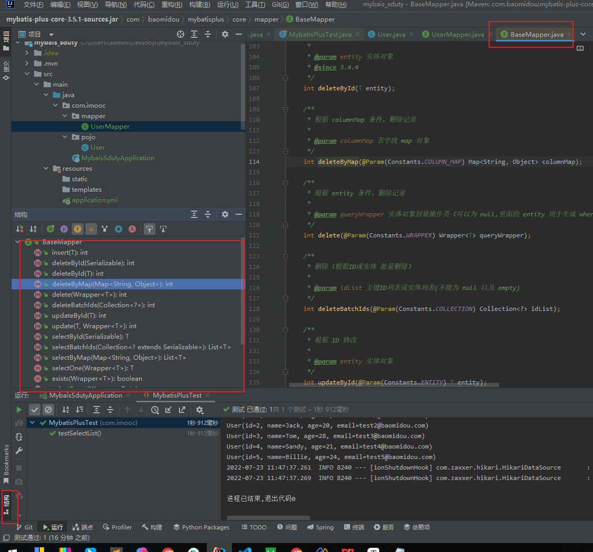The image size is (593, 552).
Task: Rerun the MybatisPlusTest with green play
Action: click(x=19, y=410)
